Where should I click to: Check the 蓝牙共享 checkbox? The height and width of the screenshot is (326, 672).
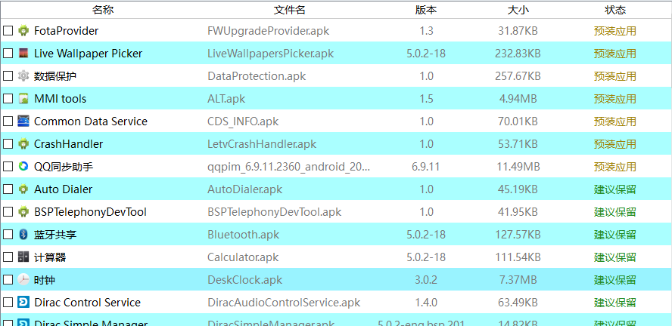[8, 235]
